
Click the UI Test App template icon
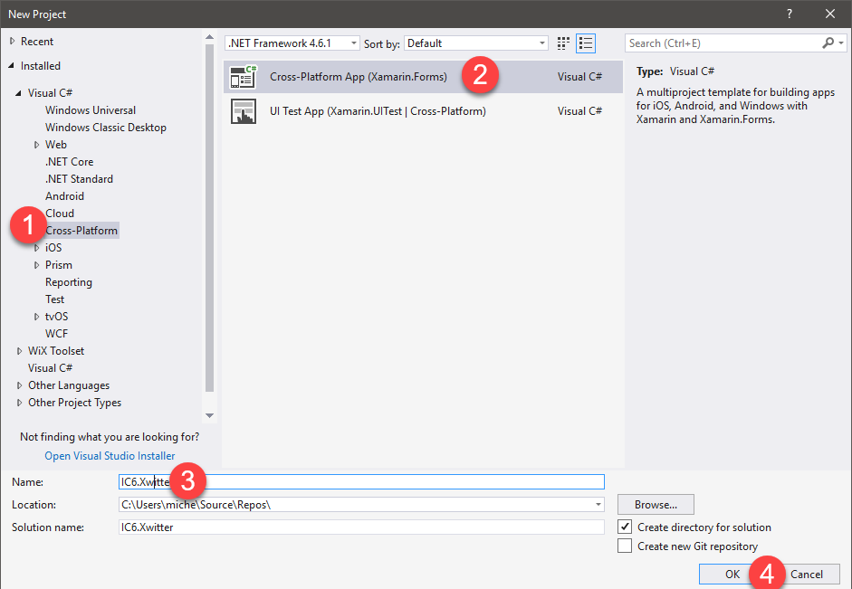click(x=243, y=111)
